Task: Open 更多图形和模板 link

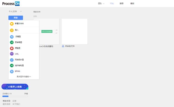Action: (x=24, y=76)
